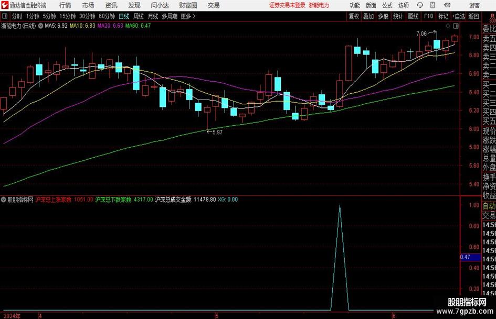Open the mobile phone icon

click(x=432, y=5)
